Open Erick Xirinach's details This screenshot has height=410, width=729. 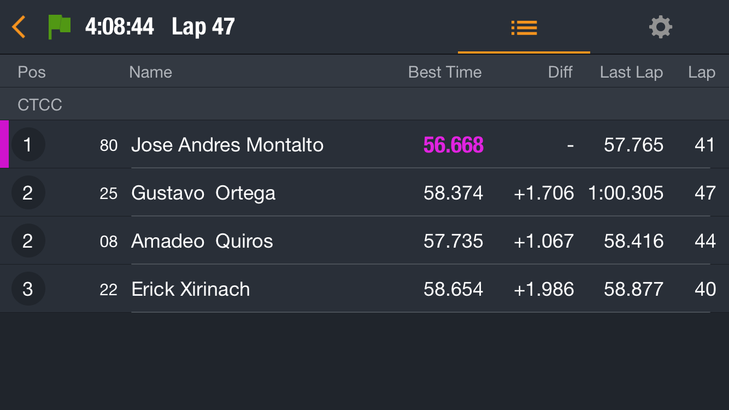pyautogui.click(x=365, y=289)
